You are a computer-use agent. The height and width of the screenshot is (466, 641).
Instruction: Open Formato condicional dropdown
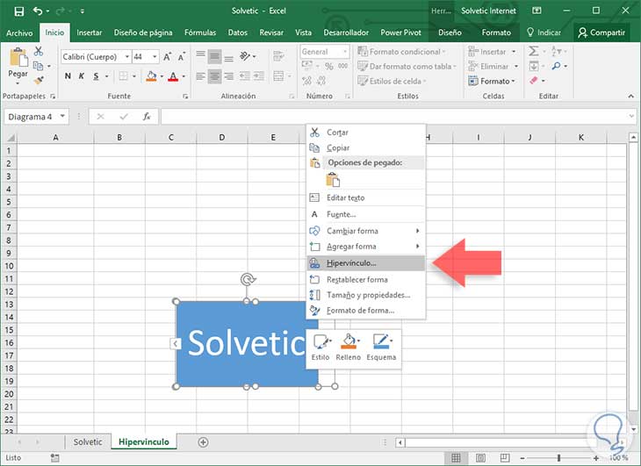[x=402, y=52]
